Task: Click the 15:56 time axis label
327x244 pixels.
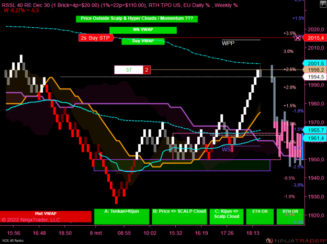Action: (14, 233)
